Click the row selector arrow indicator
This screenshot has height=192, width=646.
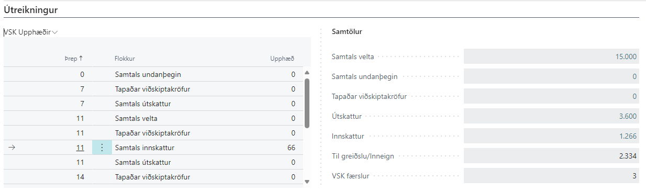click(x=12, y=148)
